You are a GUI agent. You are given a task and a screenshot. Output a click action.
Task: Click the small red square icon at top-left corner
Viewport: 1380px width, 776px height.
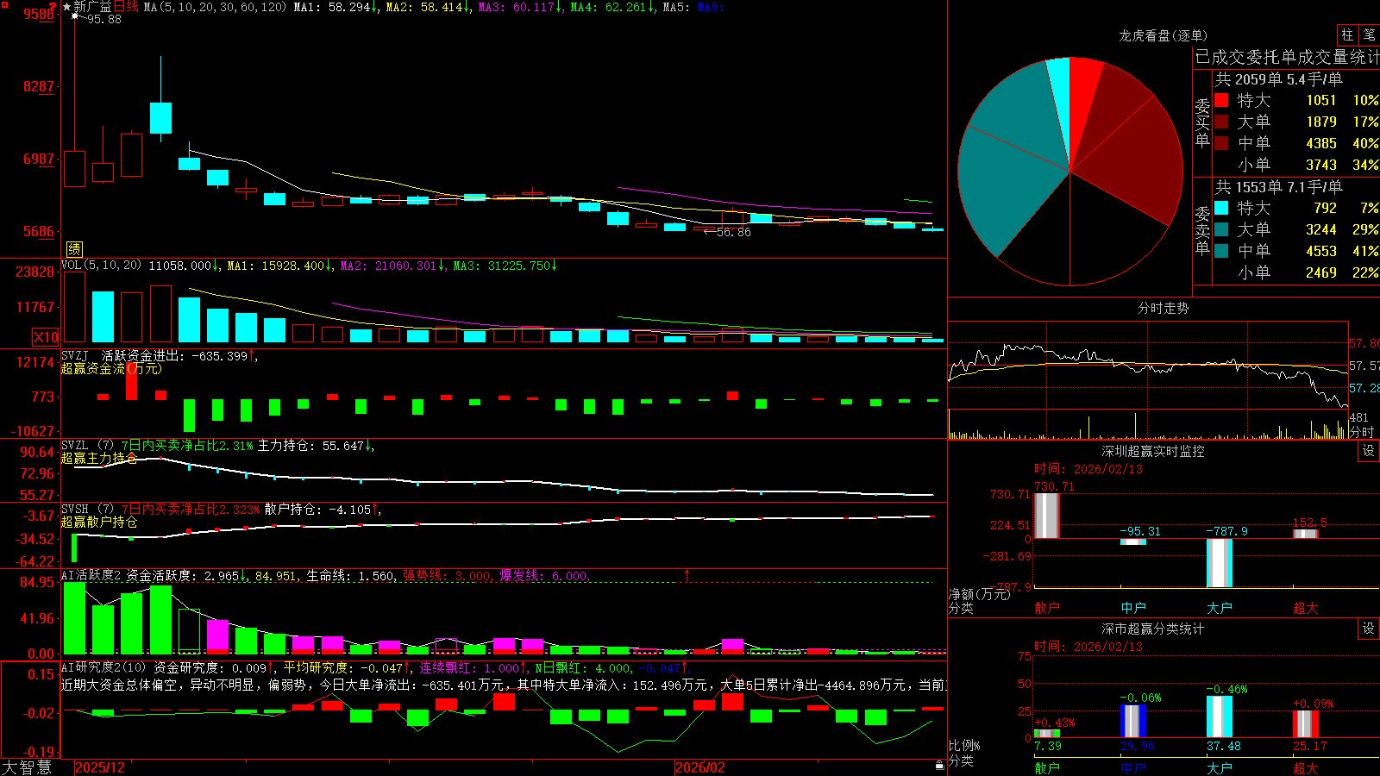point(4,4)
